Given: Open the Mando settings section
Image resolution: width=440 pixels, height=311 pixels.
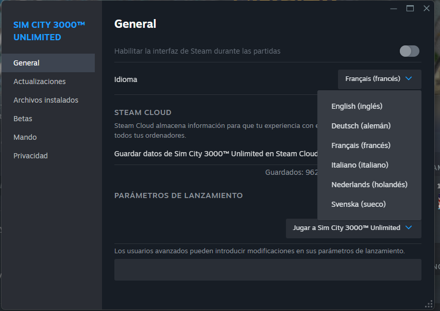Looking at the screenshot, I should (25, 137).
